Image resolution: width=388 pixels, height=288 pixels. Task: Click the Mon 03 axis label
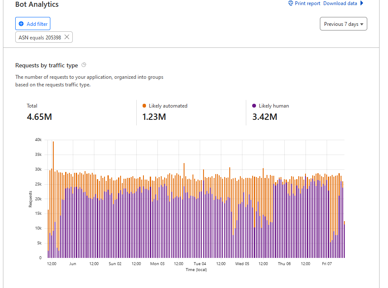[157, 264]
